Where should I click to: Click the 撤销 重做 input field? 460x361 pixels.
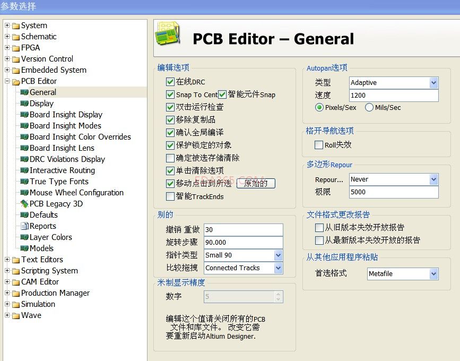243,229
